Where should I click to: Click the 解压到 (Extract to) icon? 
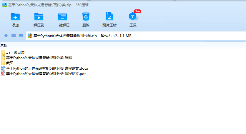[x=39, y=17]
